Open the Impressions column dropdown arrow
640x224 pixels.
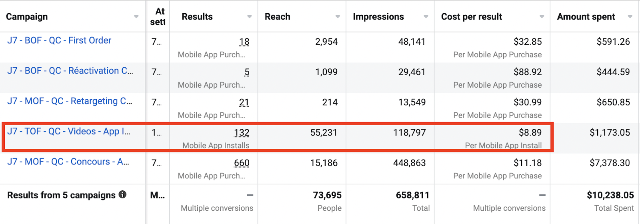pyautogui.click(x=426, y=17)
